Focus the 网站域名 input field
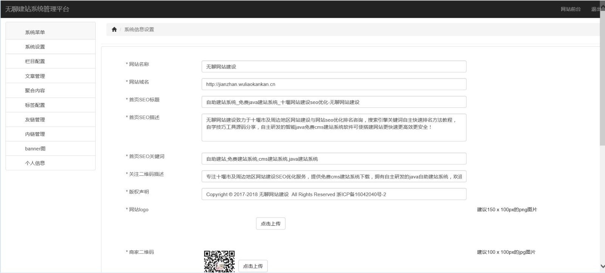Screen dimensions: 605x273 click(x=334, y=84)
